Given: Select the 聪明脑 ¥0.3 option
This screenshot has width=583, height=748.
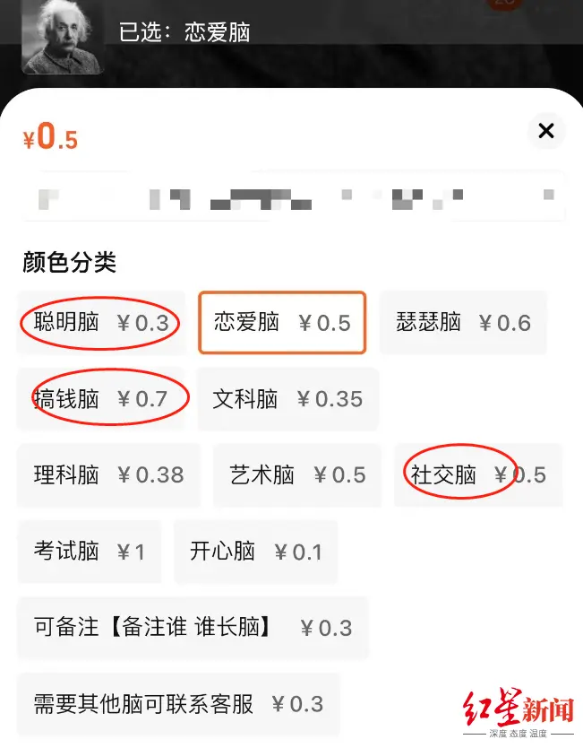Looking at the screenshot, I should click(101, 323).
